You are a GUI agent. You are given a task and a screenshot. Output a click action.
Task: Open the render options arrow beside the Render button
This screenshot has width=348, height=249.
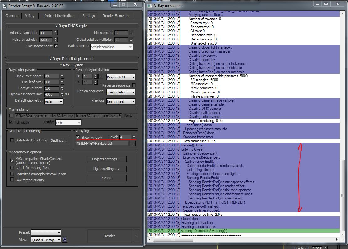click(137, 236)
